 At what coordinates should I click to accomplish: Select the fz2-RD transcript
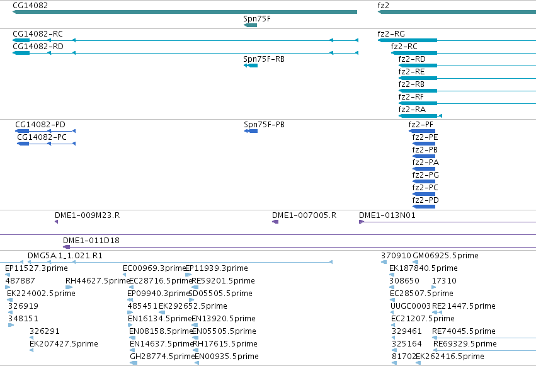(467, 66)
